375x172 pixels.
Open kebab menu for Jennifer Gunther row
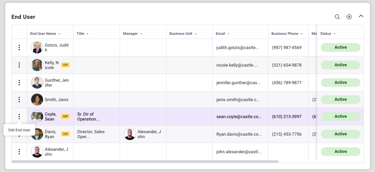coord(19,83)
